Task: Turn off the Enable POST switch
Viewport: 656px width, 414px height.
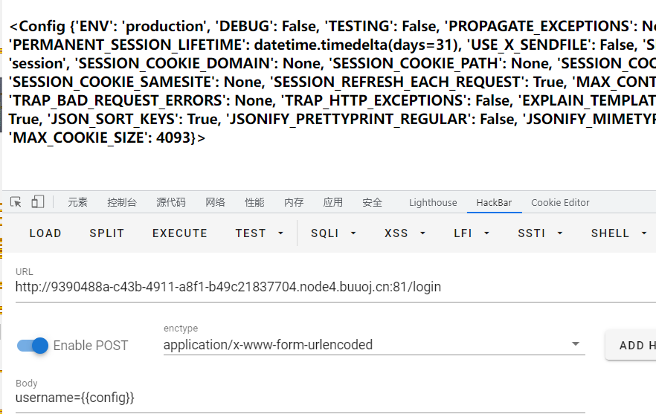Action: (x=33, y=346)
